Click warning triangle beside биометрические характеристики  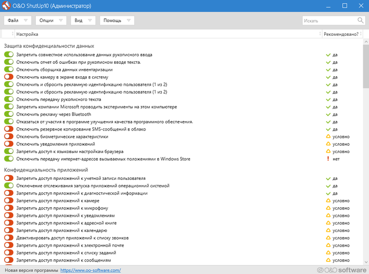(328, 136)
